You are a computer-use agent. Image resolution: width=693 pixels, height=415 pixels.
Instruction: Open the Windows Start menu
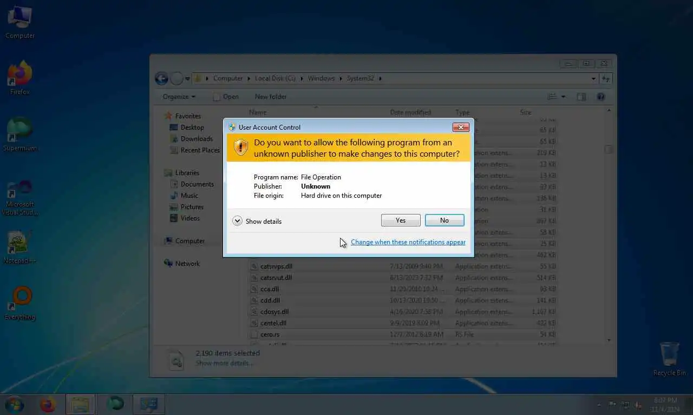(15, 404)
